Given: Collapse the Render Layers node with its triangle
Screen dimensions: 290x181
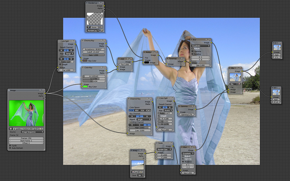Looking at the screenshot, I should (x=87, y=3).
